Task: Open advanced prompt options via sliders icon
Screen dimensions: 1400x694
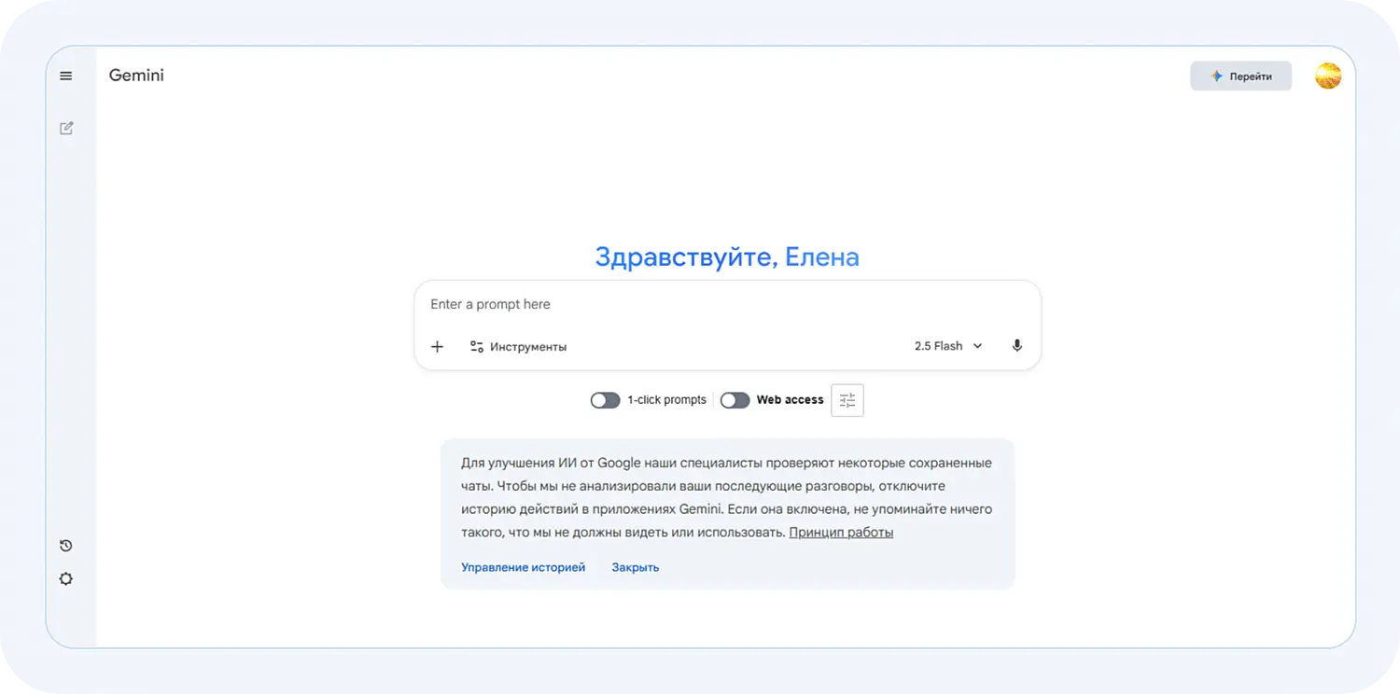Action: point(847,399)
